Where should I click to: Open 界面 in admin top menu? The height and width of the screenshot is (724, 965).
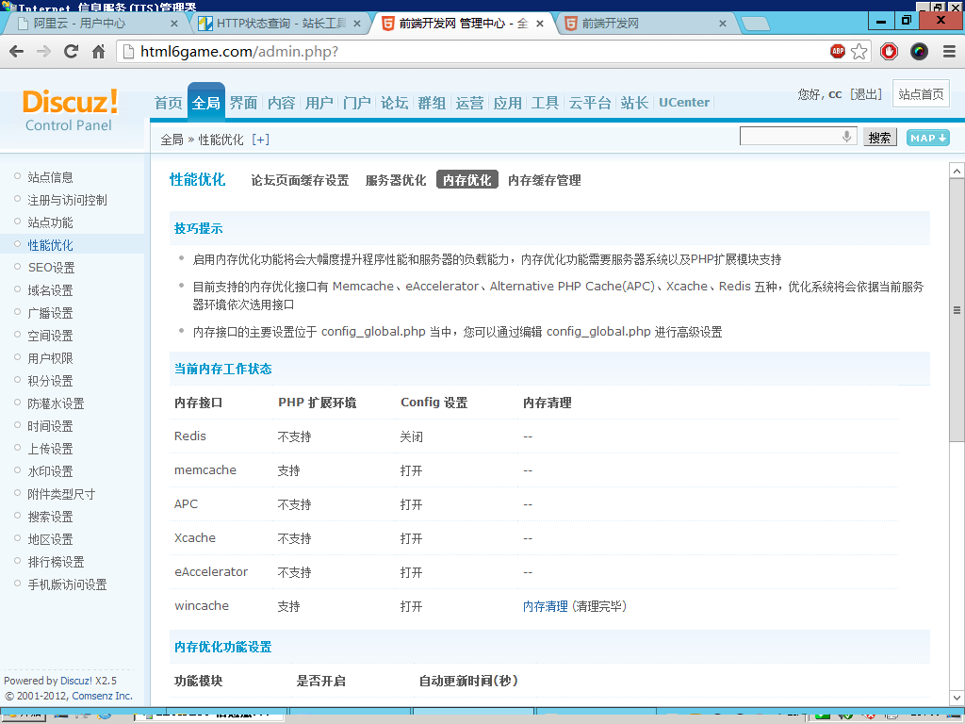243,103
